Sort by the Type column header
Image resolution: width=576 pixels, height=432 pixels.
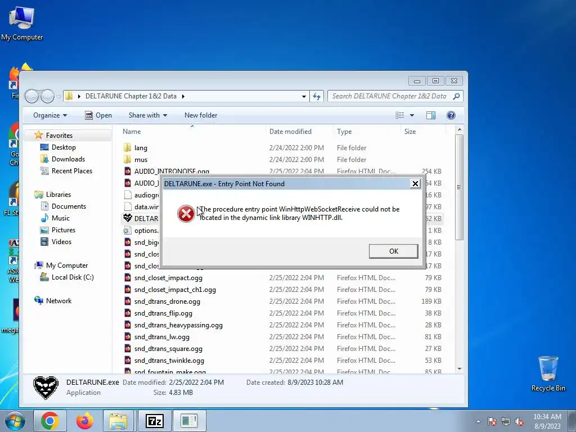click(344, 132)
